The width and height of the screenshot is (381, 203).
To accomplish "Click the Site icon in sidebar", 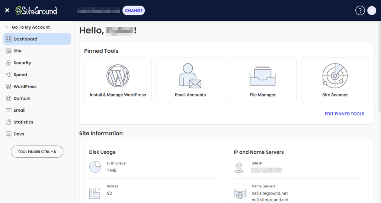I will [9, 51].
